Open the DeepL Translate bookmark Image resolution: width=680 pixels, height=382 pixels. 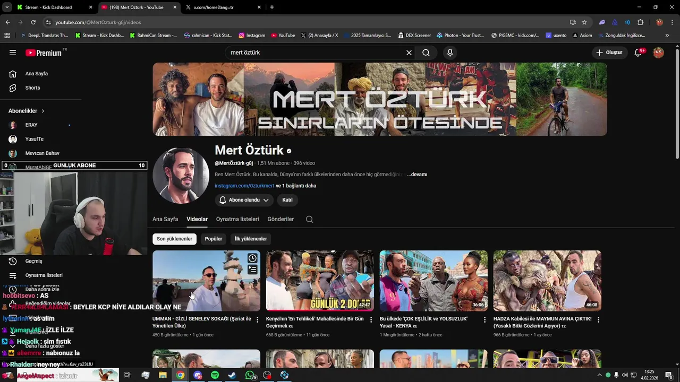[x=44, y=36]
